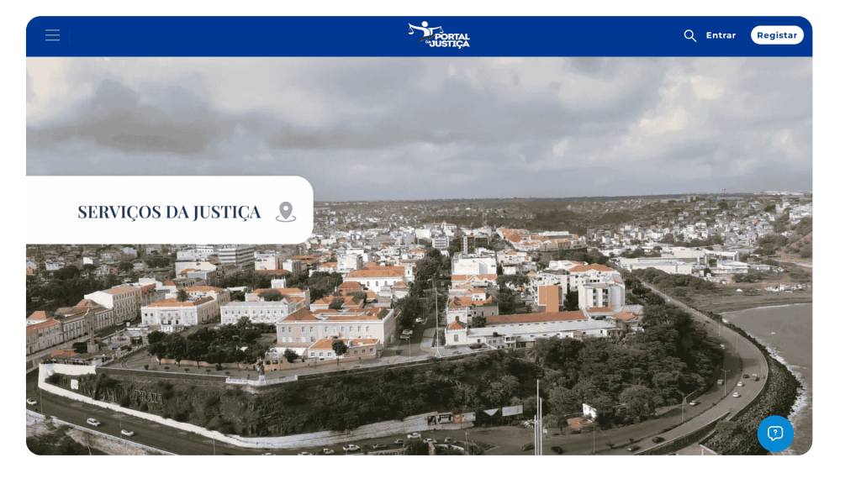The image size is (861, 484).
Task: Click the Portal da Justiça logo
Action: 438,35
